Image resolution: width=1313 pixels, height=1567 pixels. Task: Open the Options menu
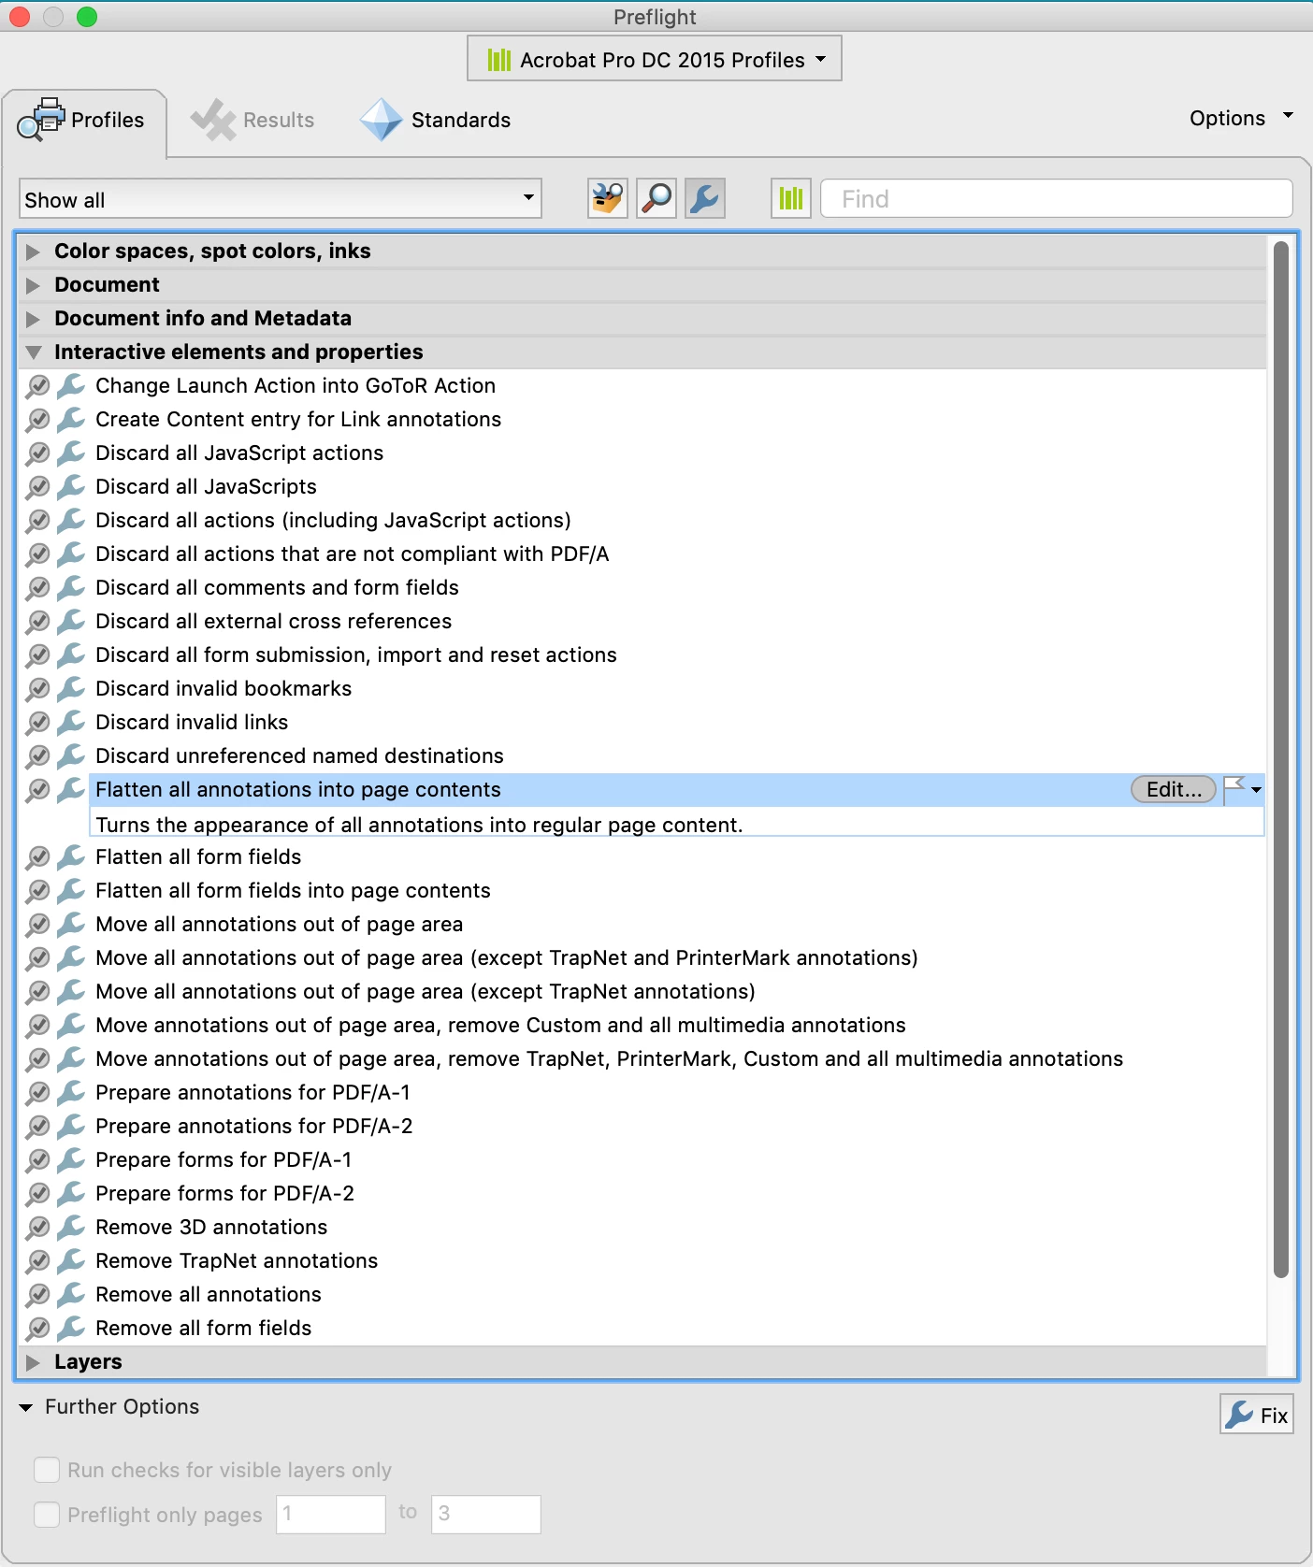pyautogui.click(x=1241, y=118)
